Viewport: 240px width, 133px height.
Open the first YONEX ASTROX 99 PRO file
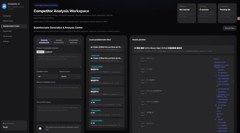[106, 48]
